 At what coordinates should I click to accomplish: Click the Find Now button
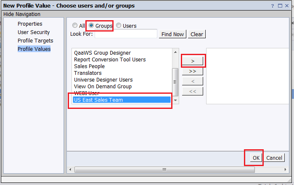click(172, 34)
